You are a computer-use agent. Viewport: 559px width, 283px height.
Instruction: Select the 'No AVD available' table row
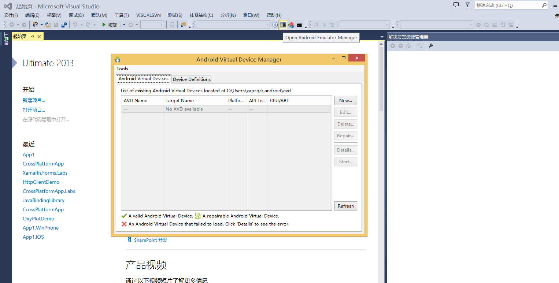pos(226,109)
